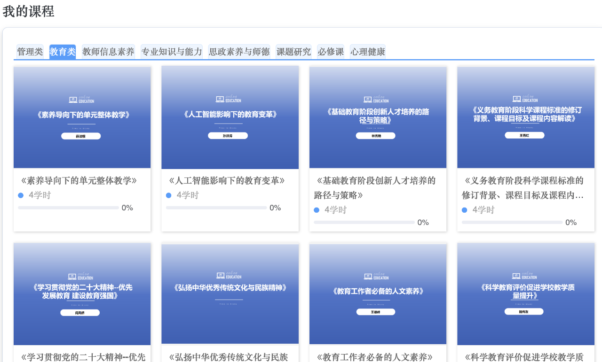
Task: Click 0% label in 义务教育阶段科学课程 card
Action: click(571, 222)
